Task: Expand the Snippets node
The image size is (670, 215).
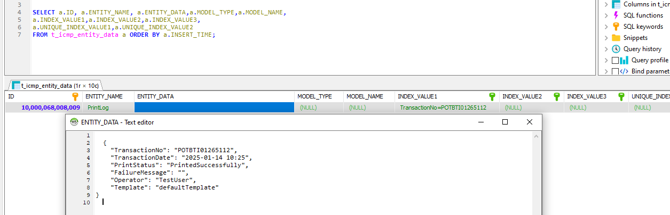Action: (606, 38)
